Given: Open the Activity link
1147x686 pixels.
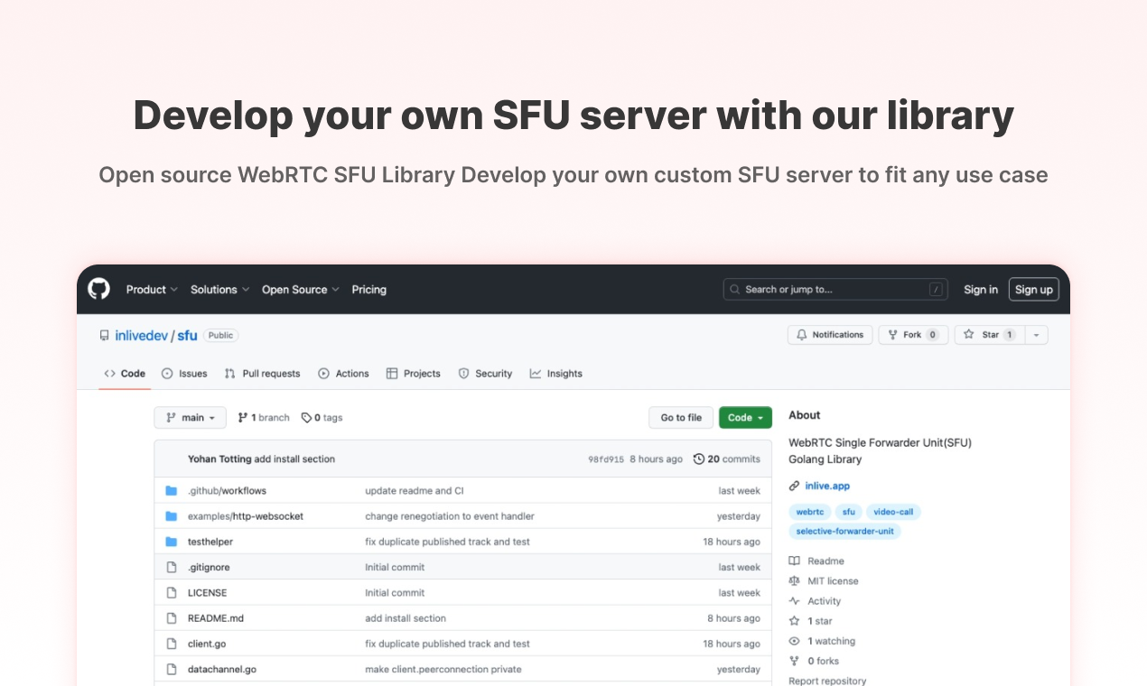Looking at the screenshot, I should pyautogui.click(x=815, y=601).
